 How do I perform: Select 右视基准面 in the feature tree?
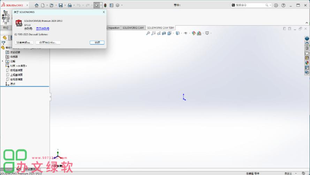coord(16,79)
